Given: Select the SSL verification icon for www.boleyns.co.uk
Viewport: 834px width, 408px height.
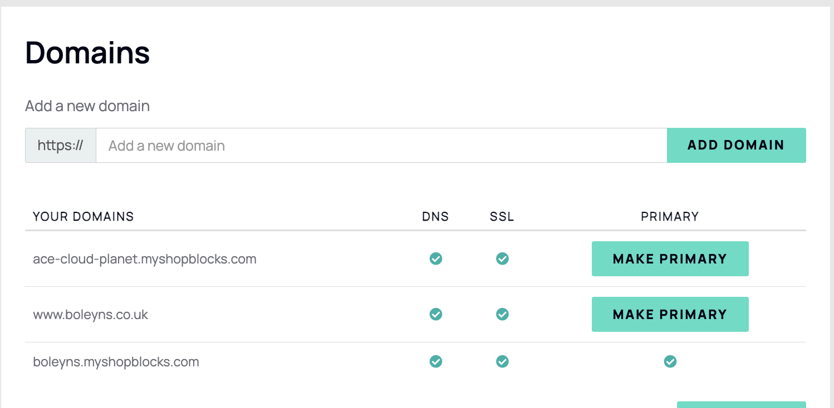Looking at the screenshot, I should pyautogui.click(x=502, y=314).
